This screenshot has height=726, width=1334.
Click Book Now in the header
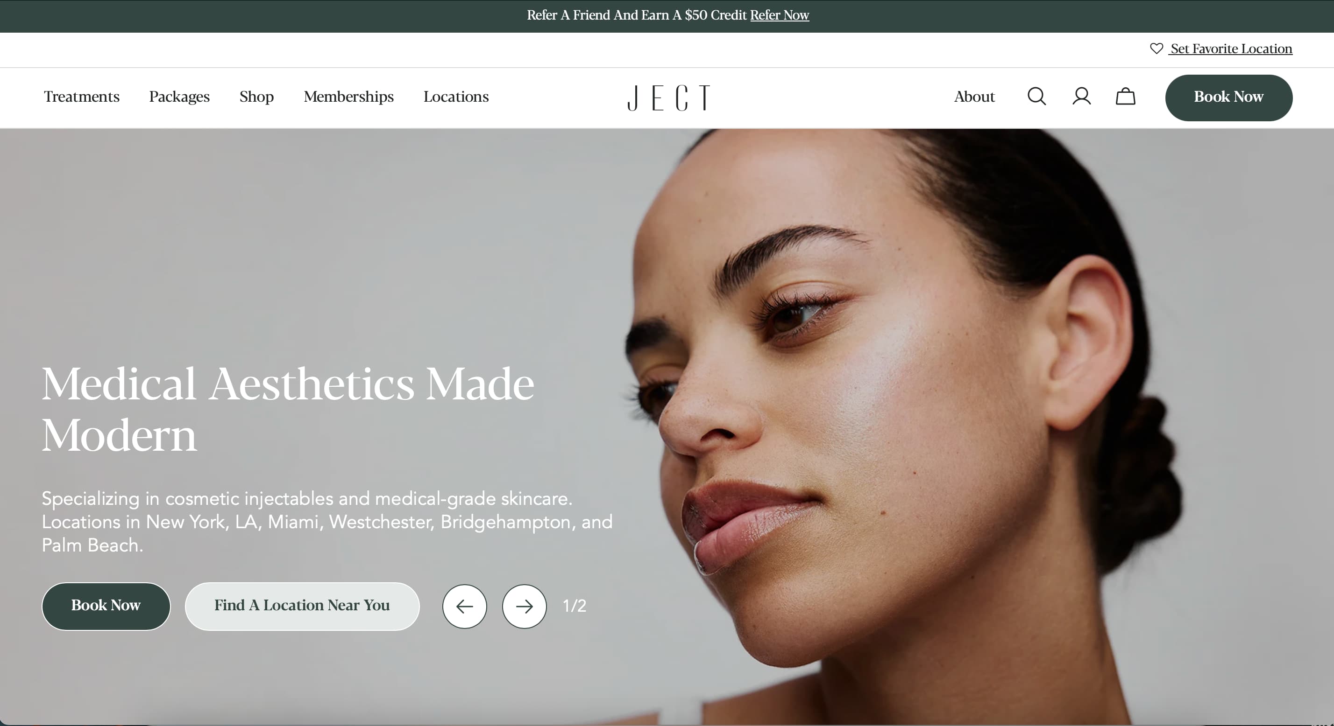point(1228,98)
